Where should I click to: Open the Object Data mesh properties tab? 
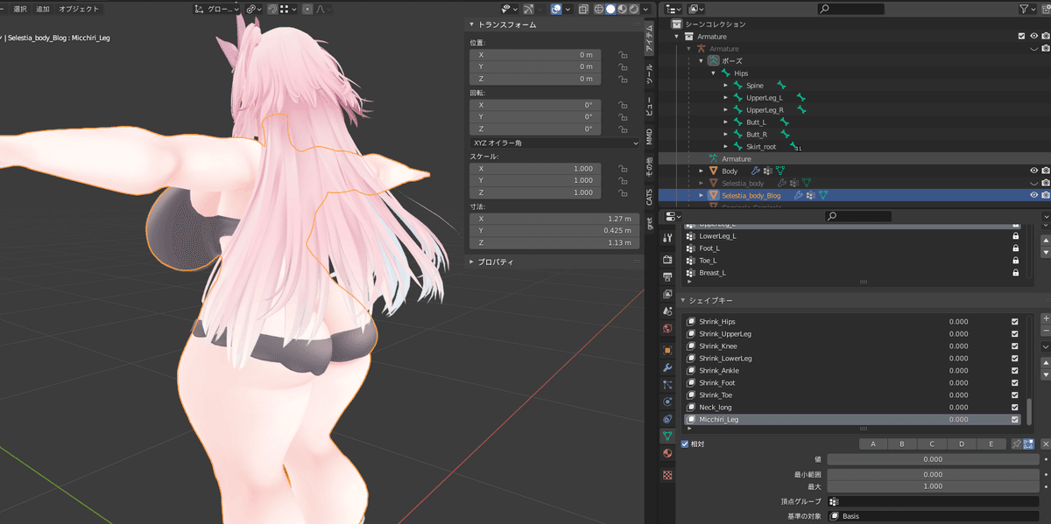667,436
